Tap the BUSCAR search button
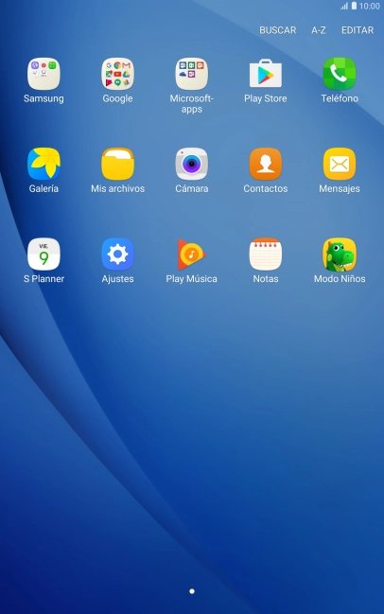 tap(277, 30)
